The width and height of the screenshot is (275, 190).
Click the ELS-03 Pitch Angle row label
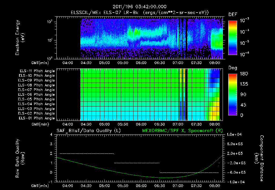tap(36, 109)
